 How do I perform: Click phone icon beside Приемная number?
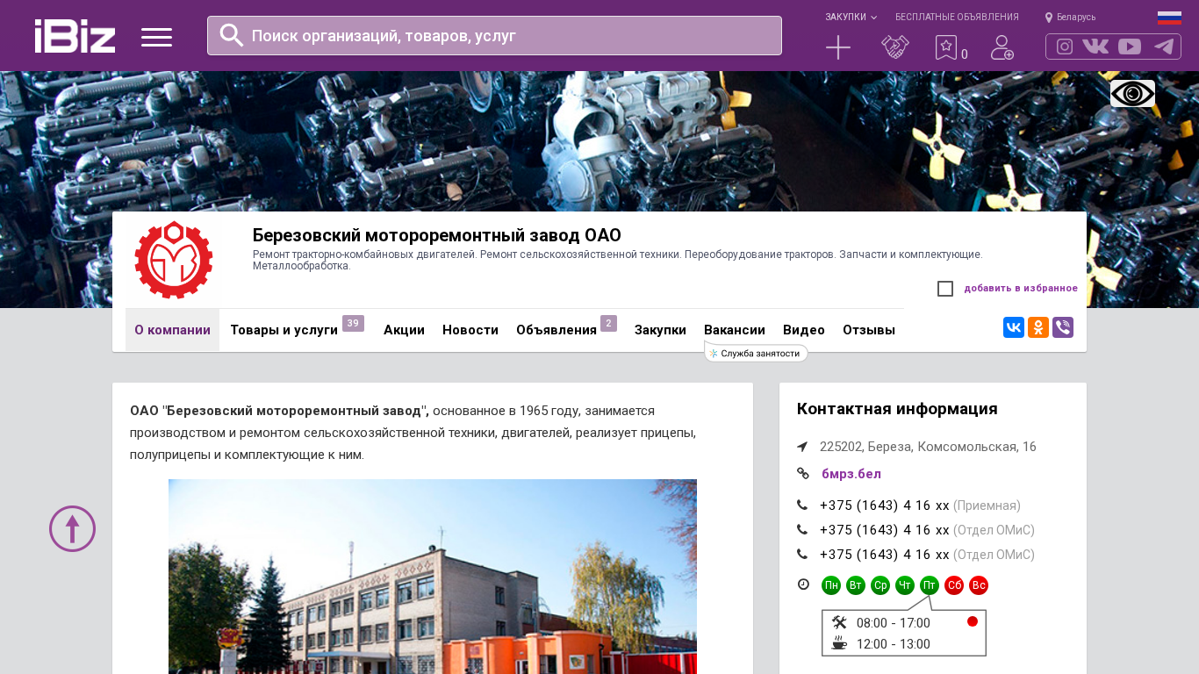click(x=802, y=505)
